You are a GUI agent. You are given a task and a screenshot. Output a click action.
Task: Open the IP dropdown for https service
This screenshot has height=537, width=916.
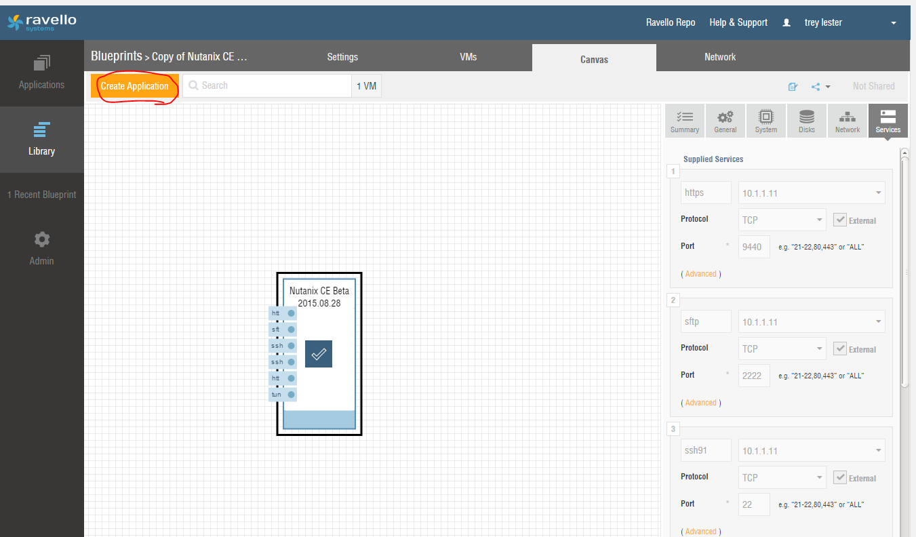(811, 193)
